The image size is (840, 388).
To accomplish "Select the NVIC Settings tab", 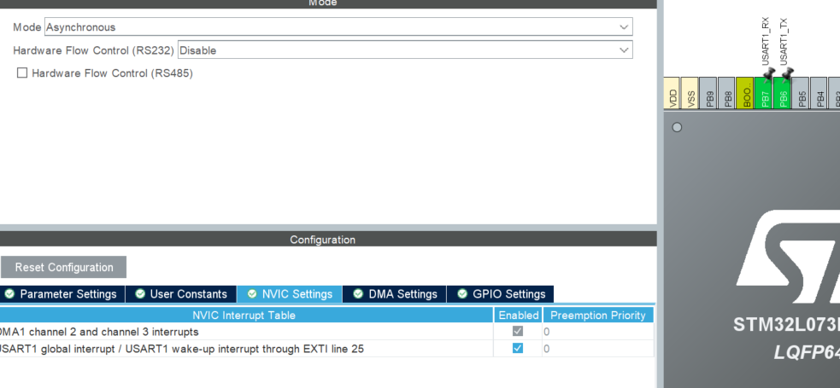I will 290,294.
